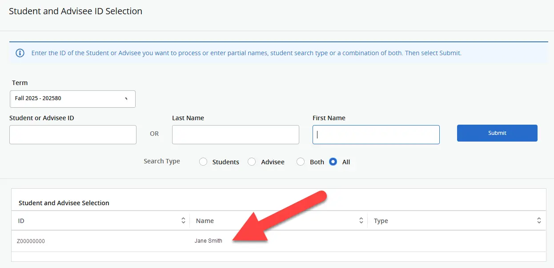Click the caret inside the Term selector

[x=126, y=99]
